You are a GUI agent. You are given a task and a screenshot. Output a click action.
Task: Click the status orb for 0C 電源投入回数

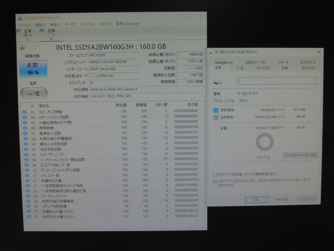[x=25, y=133]
